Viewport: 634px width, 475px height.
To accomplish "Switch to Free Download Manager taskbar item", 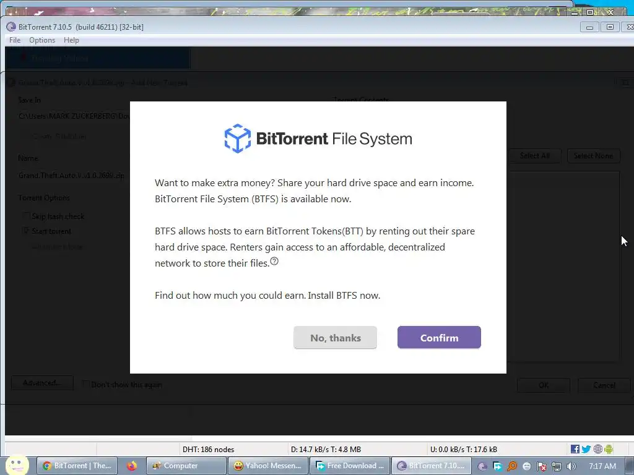I will (350, 466).
